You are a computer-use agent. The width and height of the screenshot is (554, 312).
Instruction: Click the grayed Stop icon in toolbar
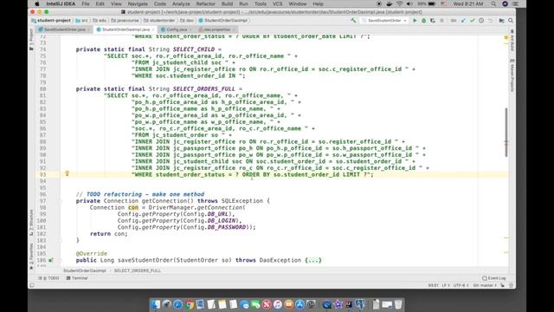pos(441,21)
